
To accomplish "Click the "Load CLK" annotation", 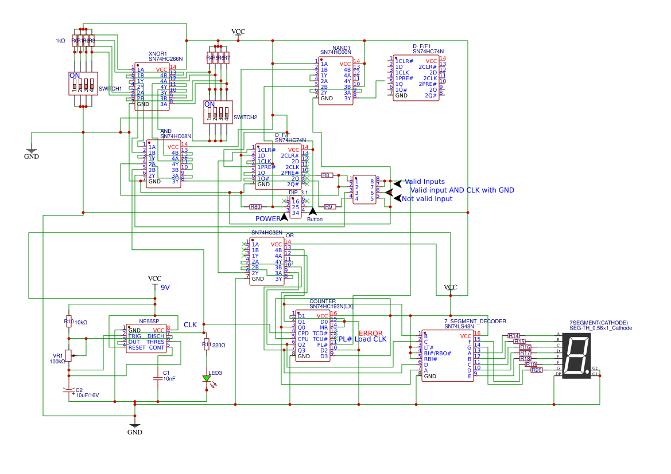I will (x=371, y=339).
